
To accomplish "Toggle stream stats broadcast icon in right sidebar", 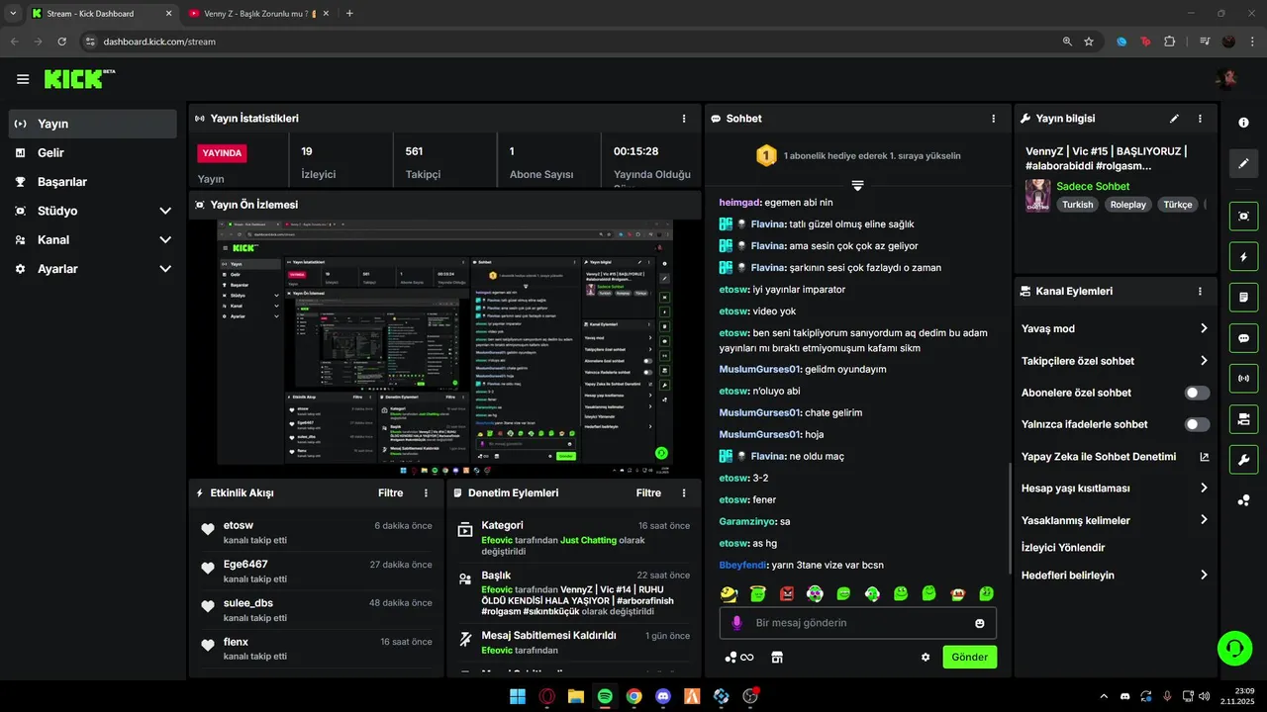I will (x=1244, y=379).
